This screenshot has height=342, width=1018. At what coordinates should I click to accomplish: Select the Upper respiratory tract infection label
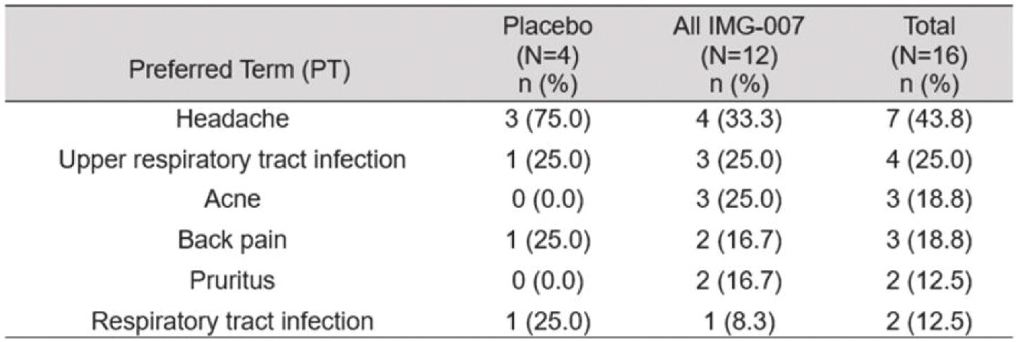click(x=232, y=159)
